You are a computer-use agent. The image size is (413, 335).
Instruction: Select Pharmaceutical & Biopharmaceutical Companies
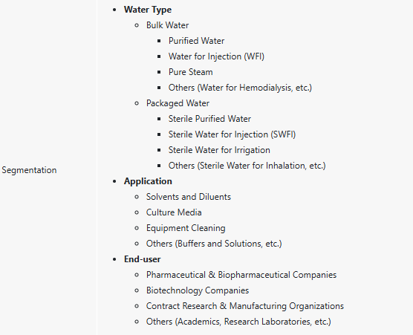(x=241, y=275)
